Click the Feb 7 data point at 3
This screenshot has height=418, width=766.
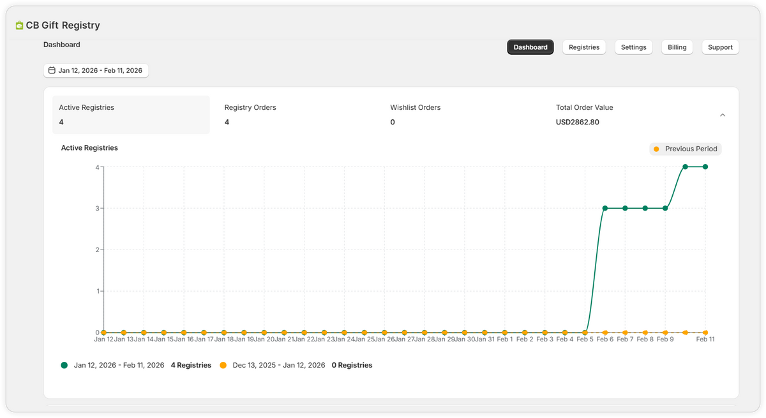tap(625, 208)
